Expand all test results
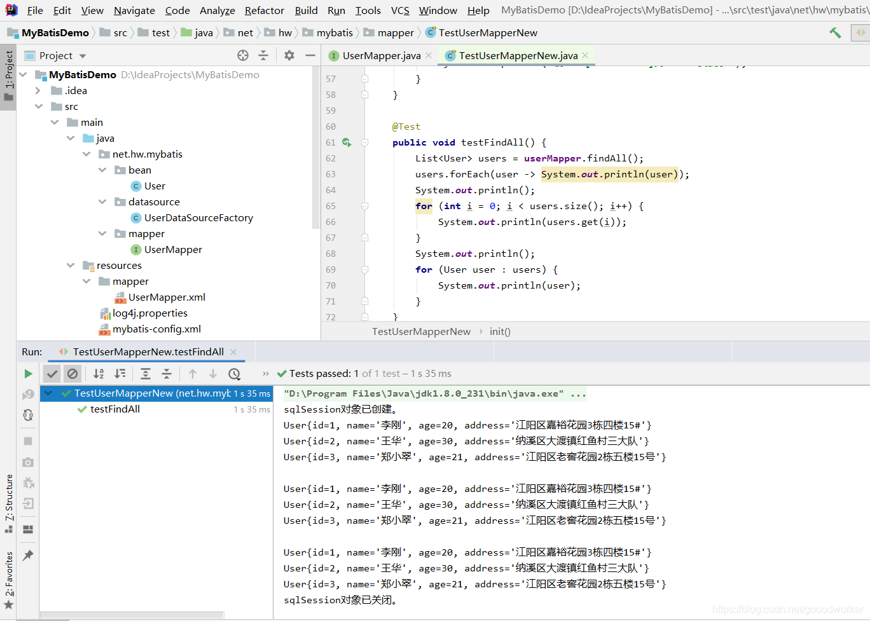 click(x=146, y=374)
